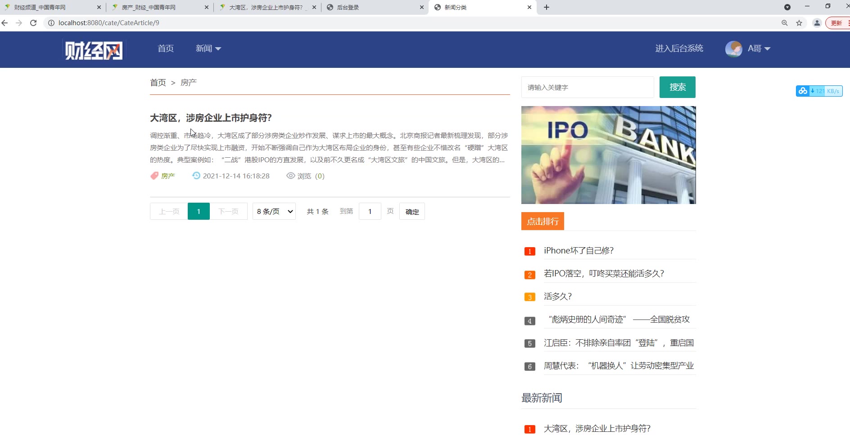
Task: Click the 点击排行 orange heading
Action: coord(543,221)
